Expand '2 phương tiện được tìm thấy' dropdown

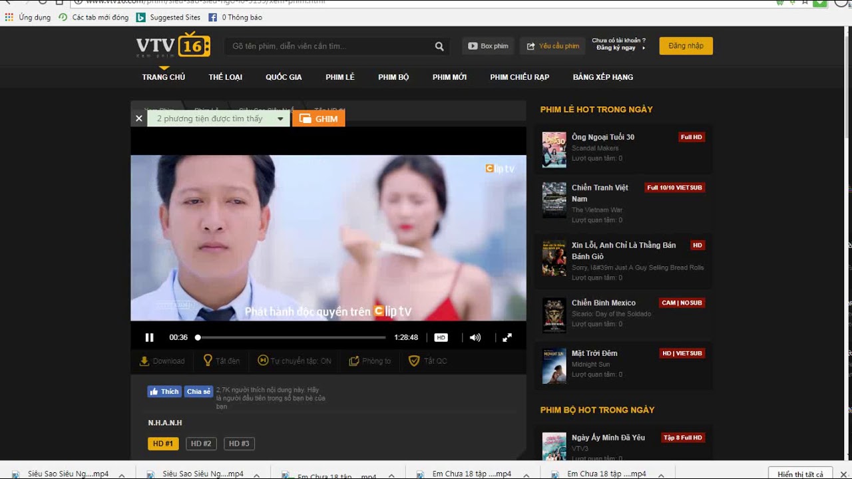click(218, 118)
